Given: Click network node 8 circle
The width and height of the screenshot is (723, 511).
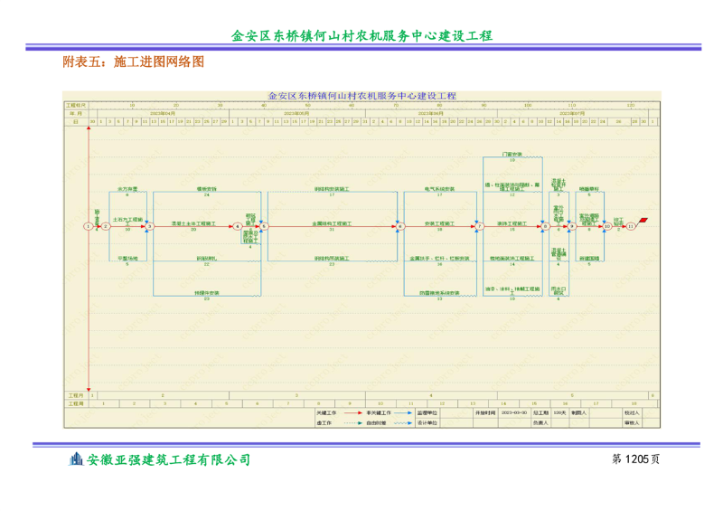Looking at the screenshot, I should click(546, 226).
